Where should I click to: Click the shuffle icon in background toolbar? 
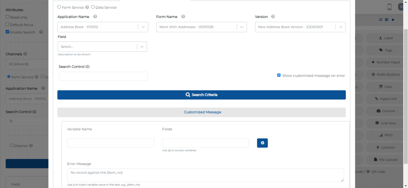tap(381, 20)
